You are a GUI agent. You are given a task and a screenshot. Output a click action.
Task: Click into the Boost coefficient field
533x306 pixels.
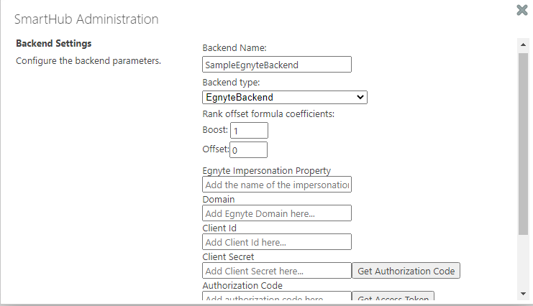[249, 131]
